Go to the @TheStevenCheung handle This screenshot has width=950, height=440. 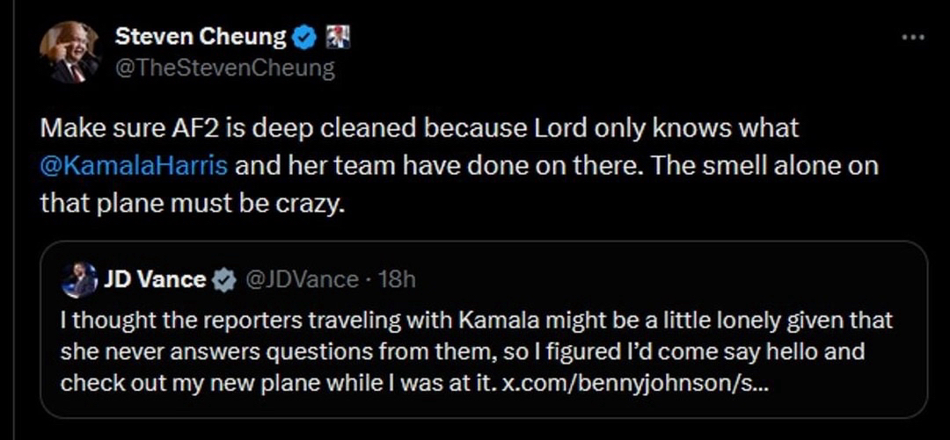pos(224,69)
